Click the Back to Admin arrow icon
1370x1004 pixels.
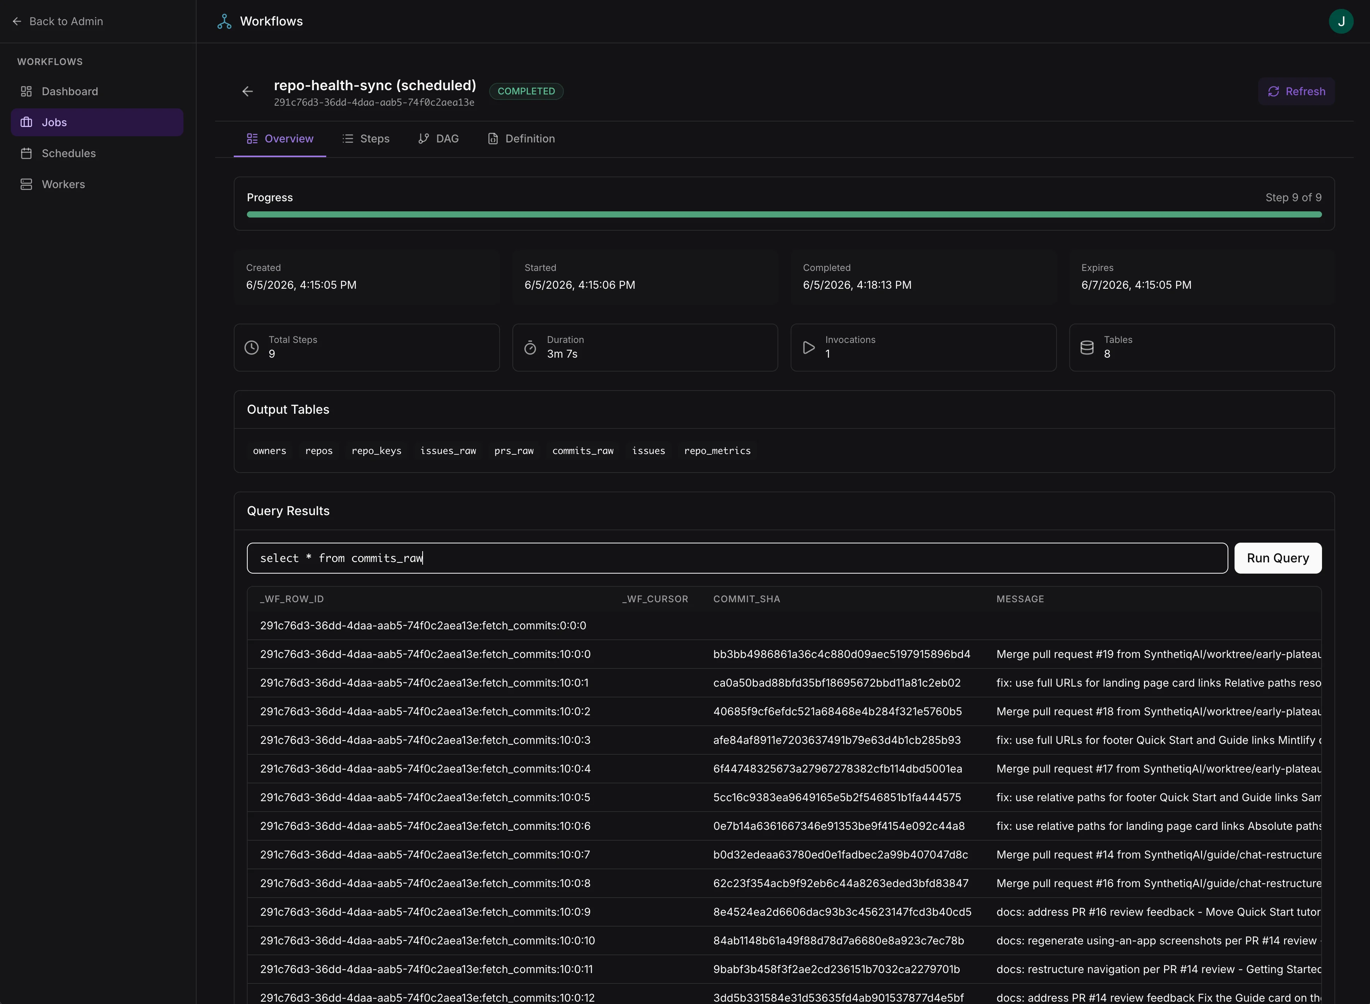point(17,21)
